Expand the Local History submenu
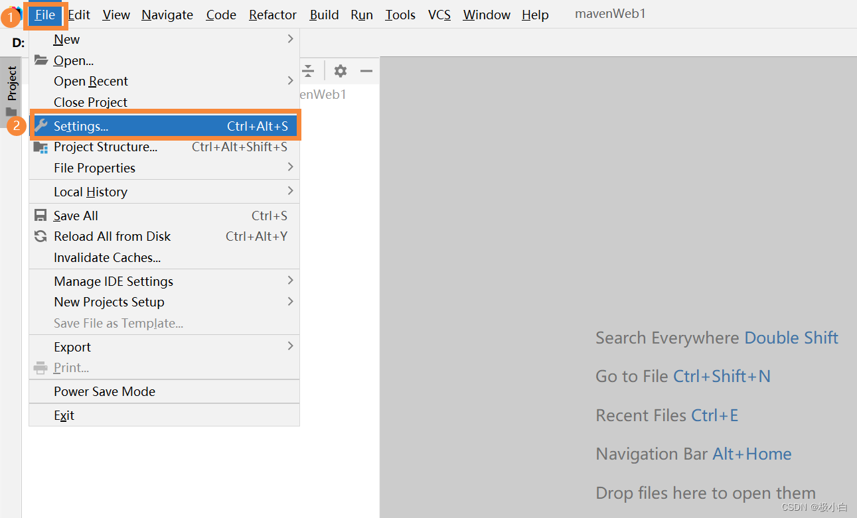The width and height of the screenshot is (857, 518). [x=164, y=192]
